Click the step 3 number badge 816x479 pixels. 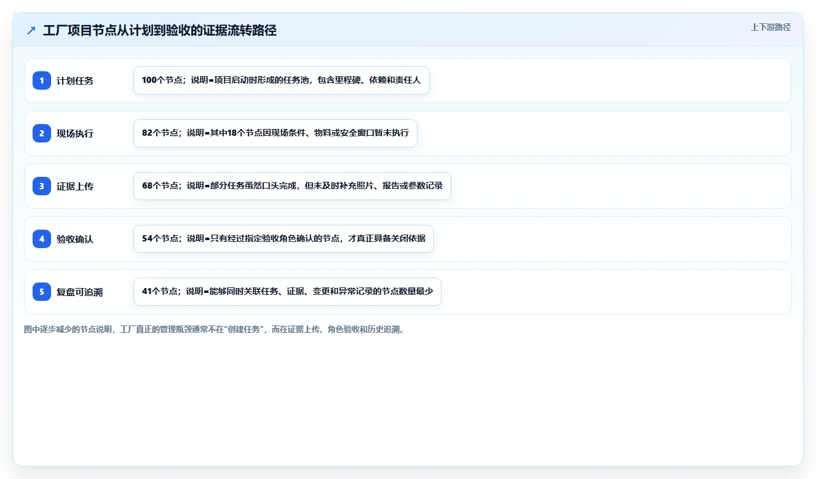point(42,186)
